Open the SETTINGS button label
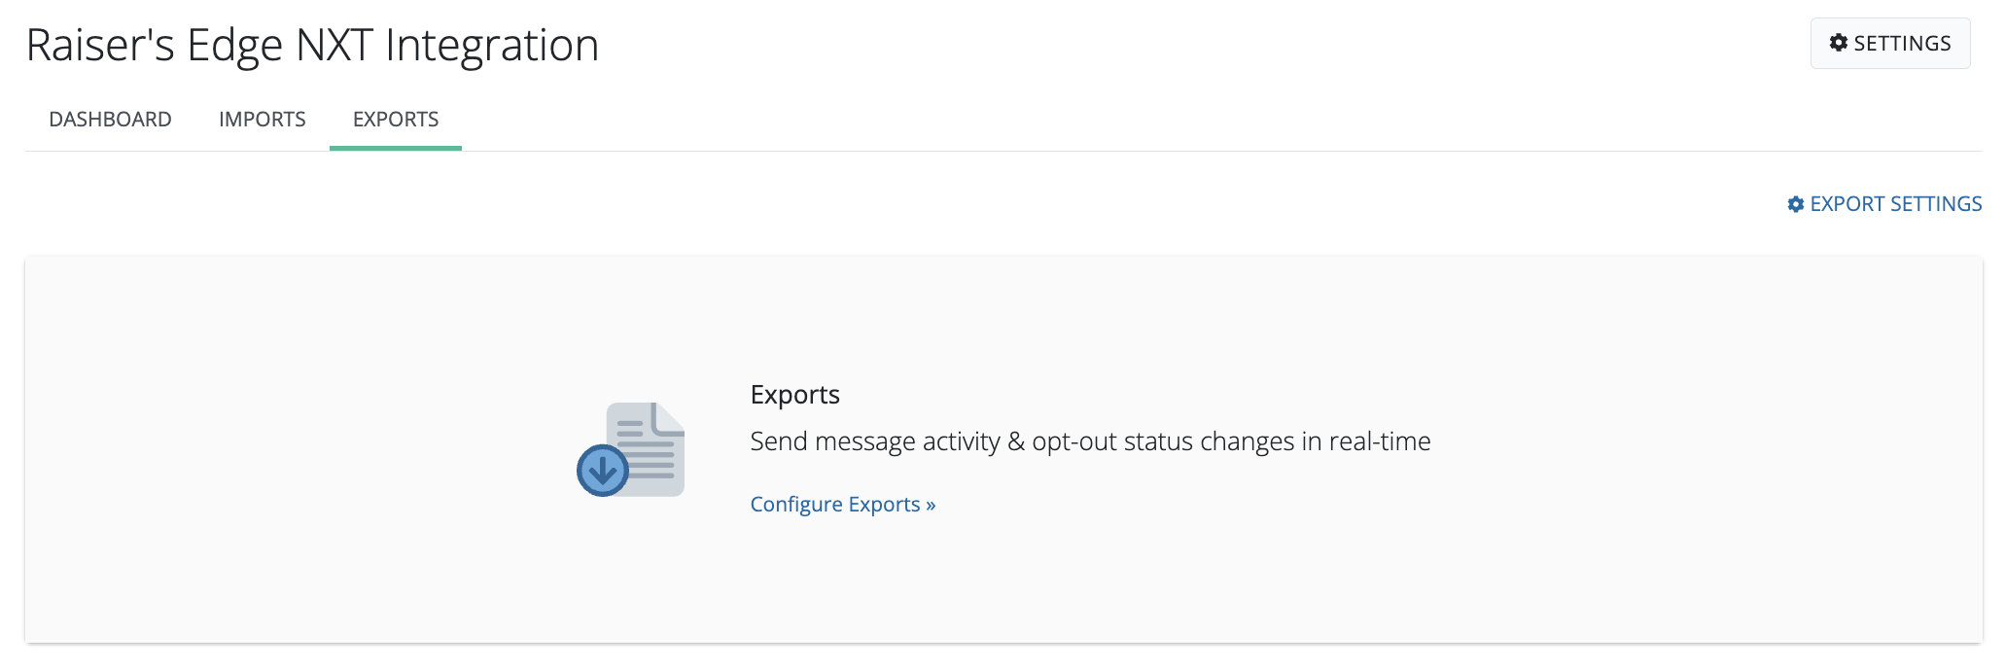The image size is (2005, 669). tap(1902, 44)
